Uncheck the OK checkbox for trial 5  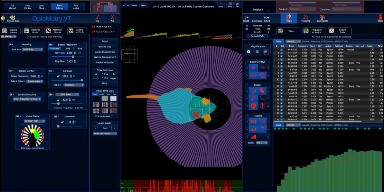click(x=281, y=62)
